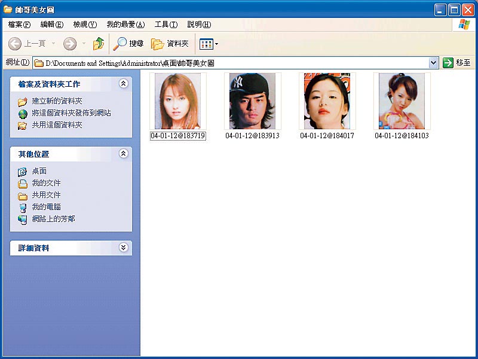The image size is (478, 359).
Task: Select thumbnail 04-01-12@183913
Action: (252, 101)
